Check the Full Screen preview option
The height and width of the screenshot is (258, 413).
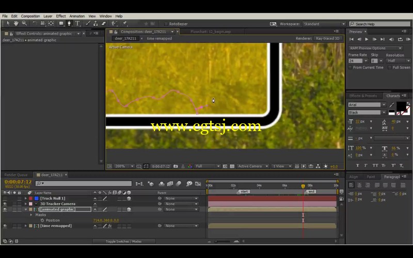pos(390,68)
